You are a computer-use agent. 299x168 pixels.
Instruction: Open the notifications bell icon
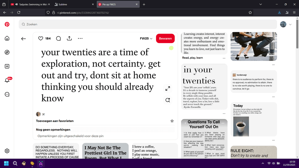click(x=7, y=80)
